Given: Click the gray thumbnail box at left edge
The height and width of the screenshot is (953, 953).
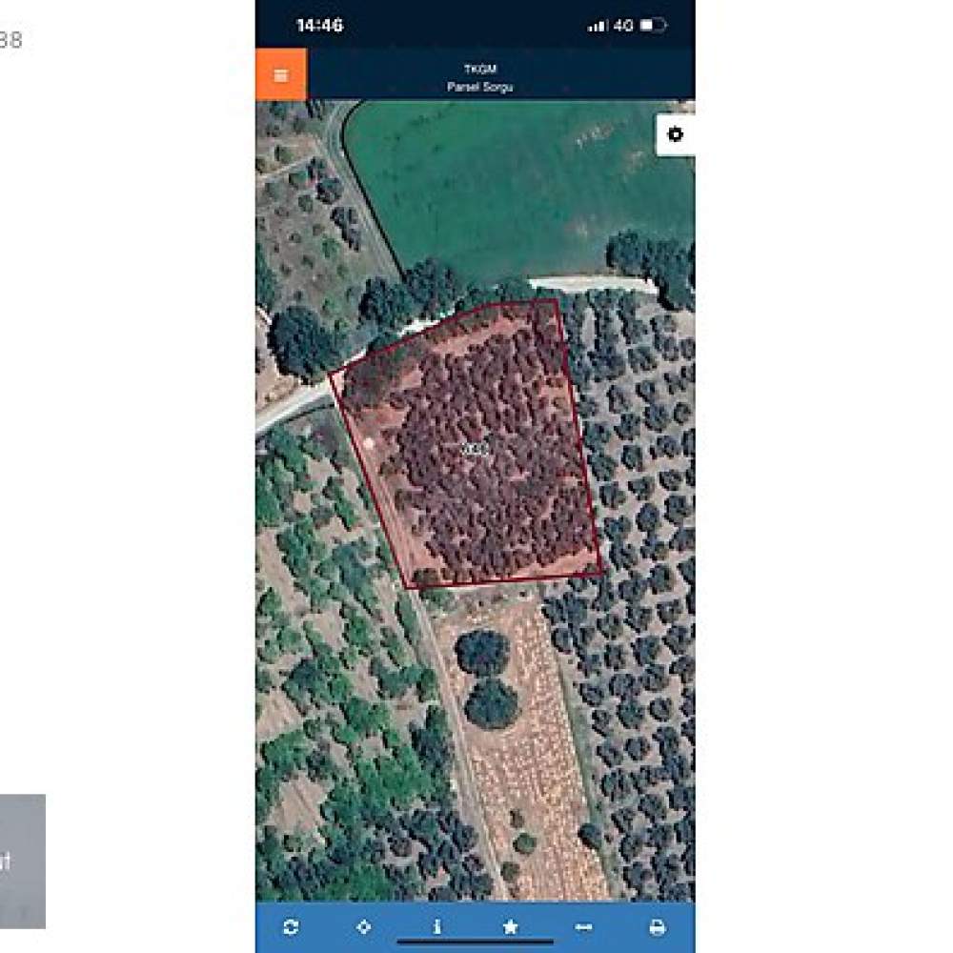Looking at the screenshot, I should pyautogui.click(x=23, y=862).
